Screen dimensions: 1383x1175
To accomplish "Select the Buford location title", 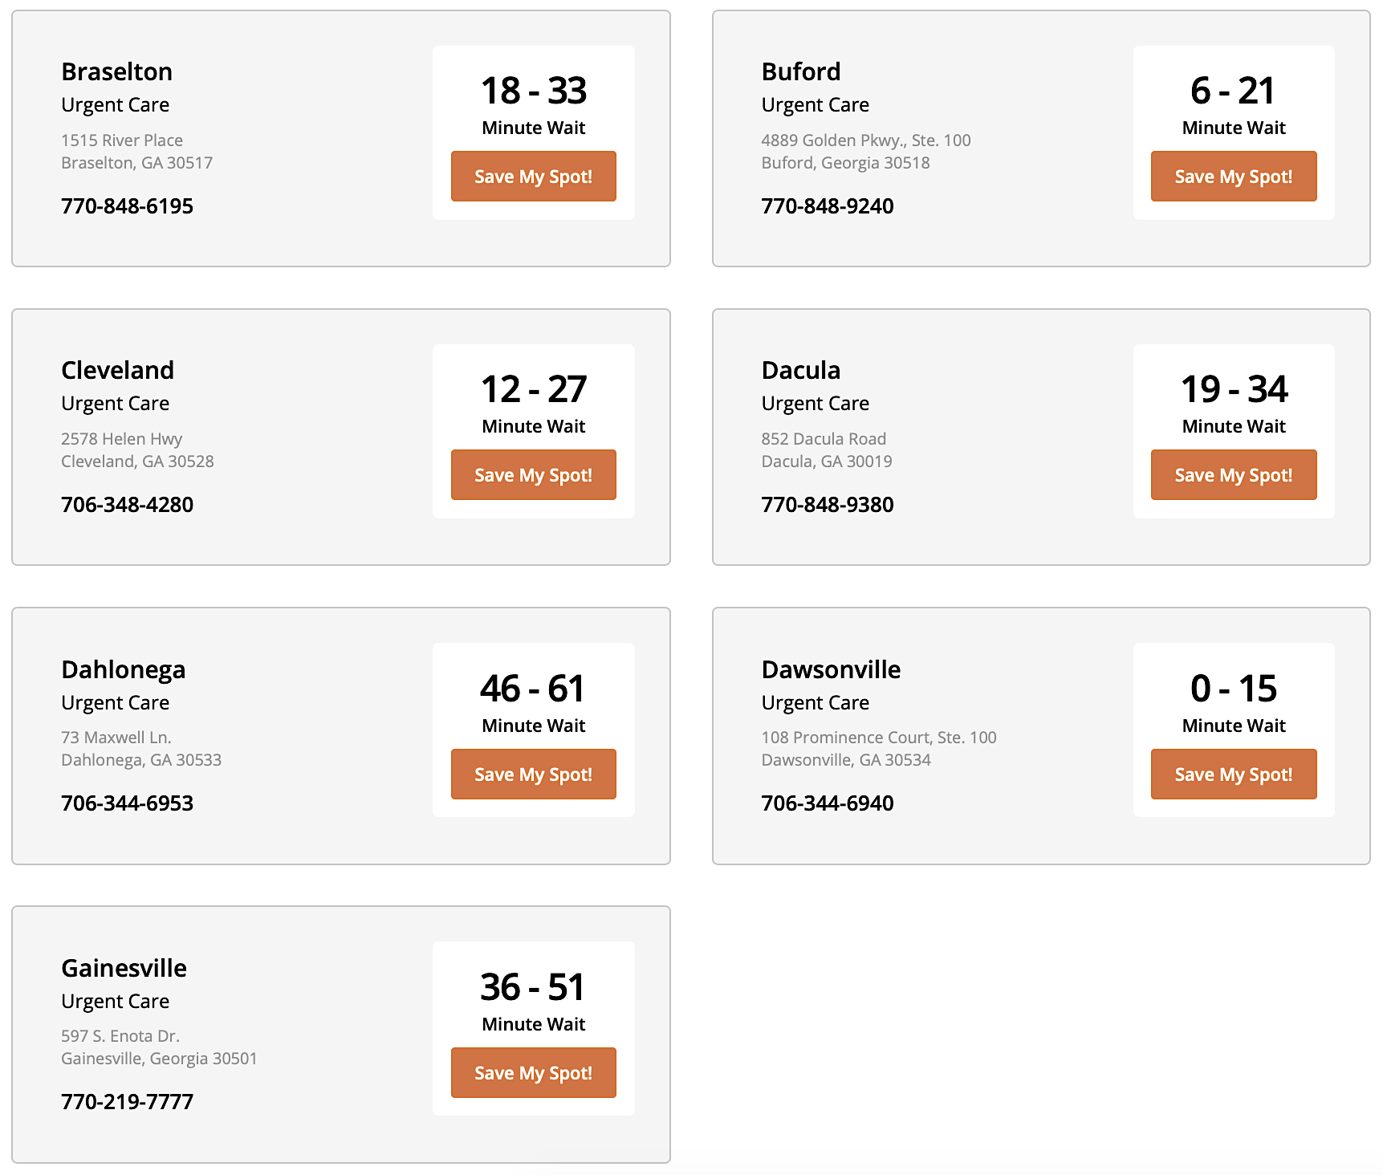I will coord(800,72).
